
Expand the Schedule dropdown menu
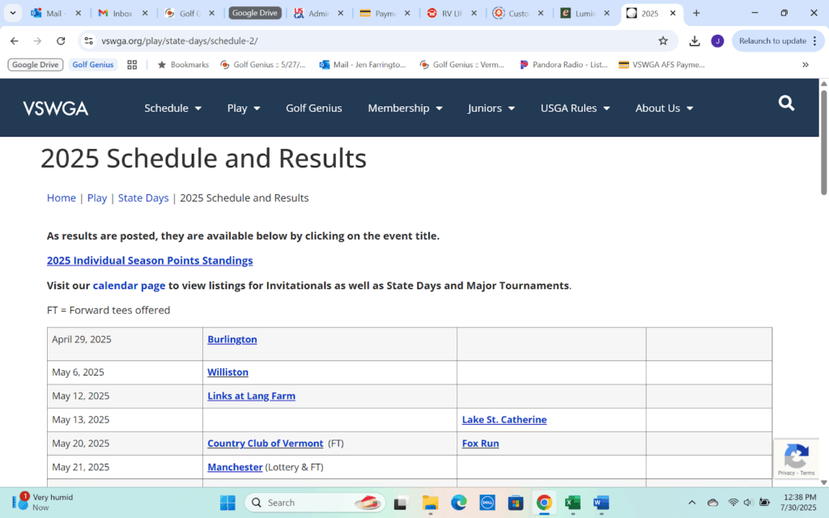coord(172,108)
